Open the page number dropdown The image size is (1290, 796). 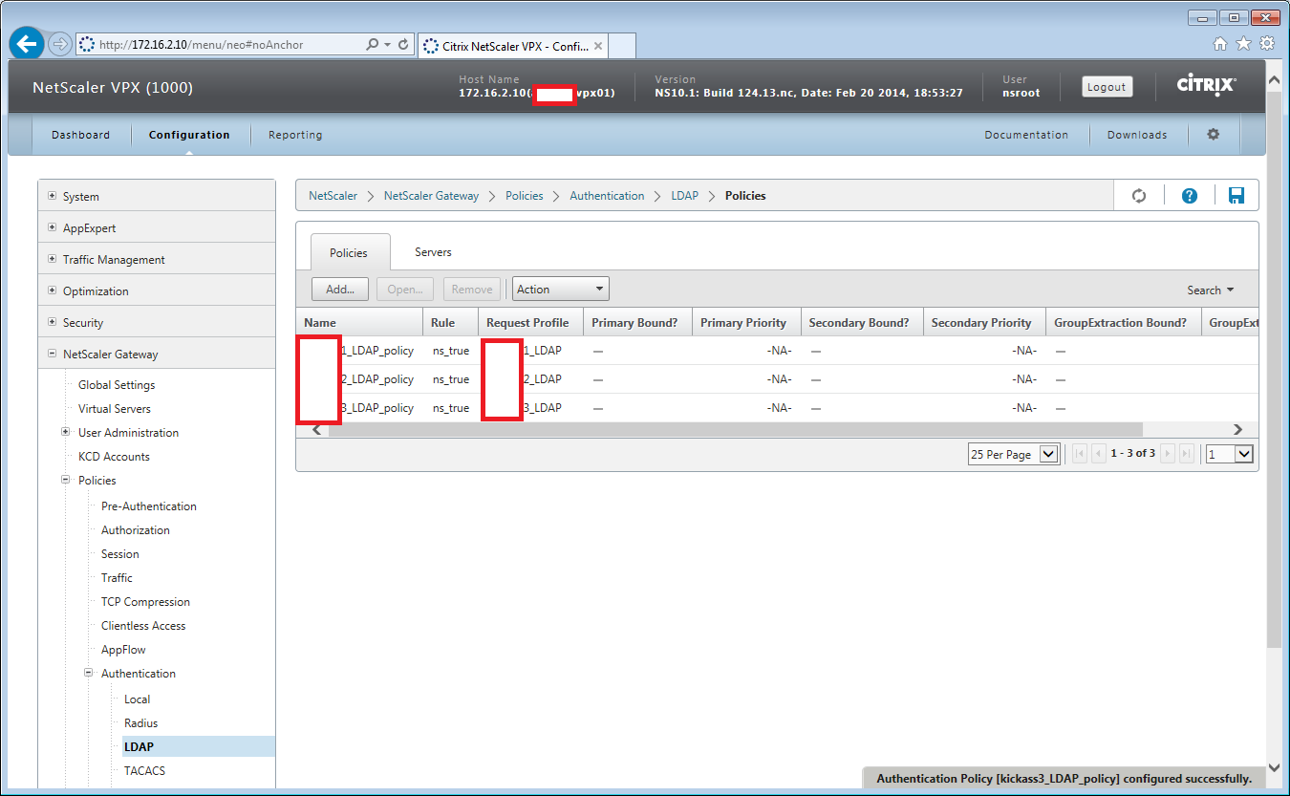[1229, 454]
